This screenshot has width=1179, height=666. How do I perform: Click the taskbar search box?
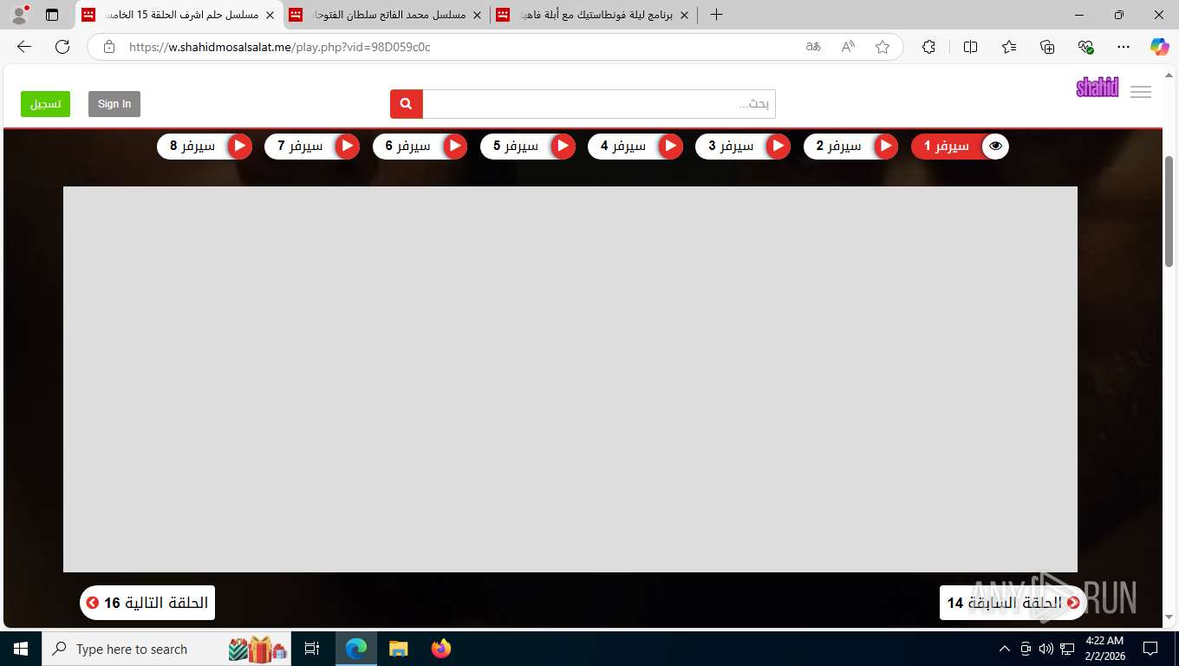coord(166,649)
